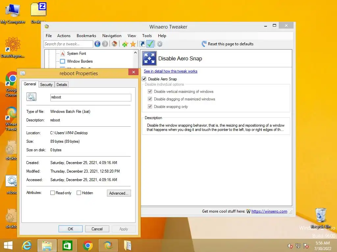Close the reboot Properties dialog
The height and width of the screenshot is (252, 337).
pyautogui.click(x=133, y=72)
